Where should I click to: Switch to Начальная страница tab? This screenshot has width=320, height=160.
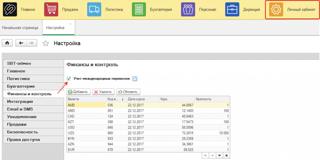(20, 28)
